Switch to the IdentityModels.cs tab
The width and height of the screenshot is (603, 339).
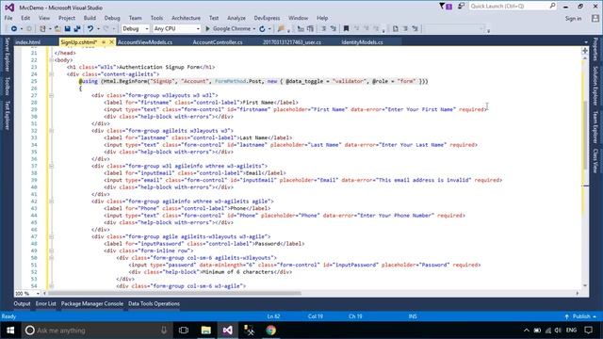click(x=362, y=42)
